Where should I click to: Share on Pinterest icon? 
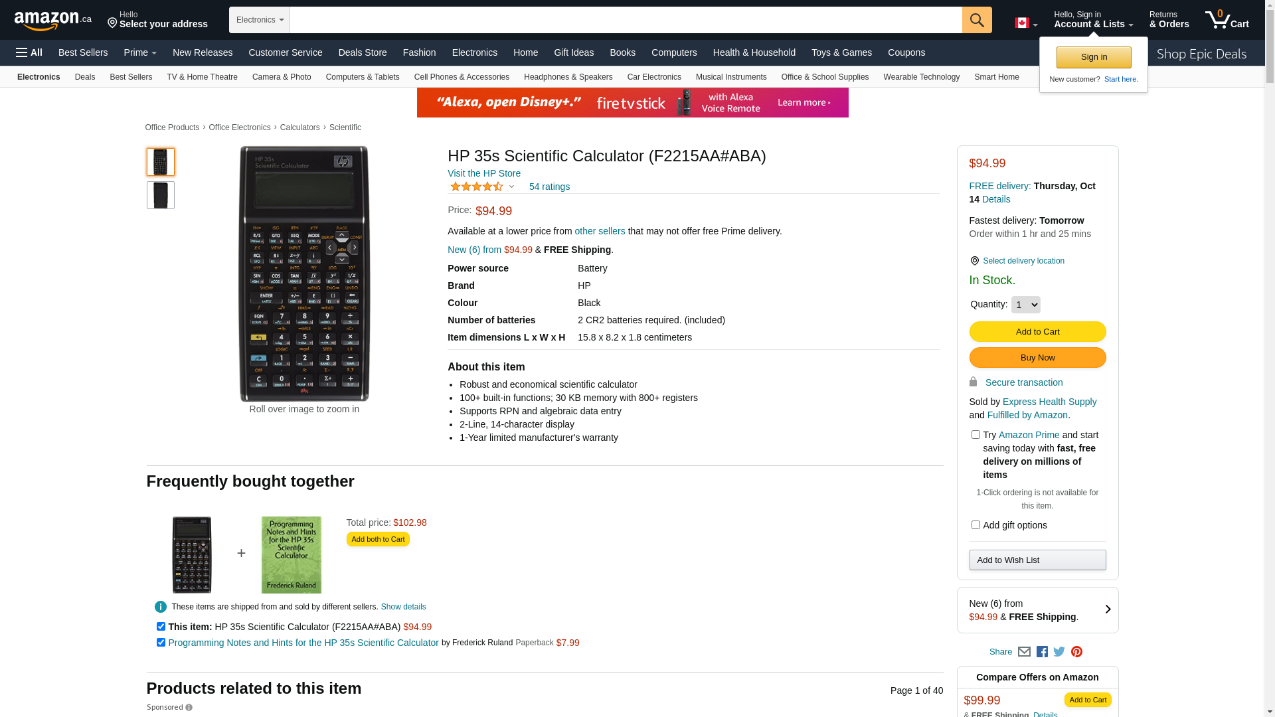point(1076,652)
